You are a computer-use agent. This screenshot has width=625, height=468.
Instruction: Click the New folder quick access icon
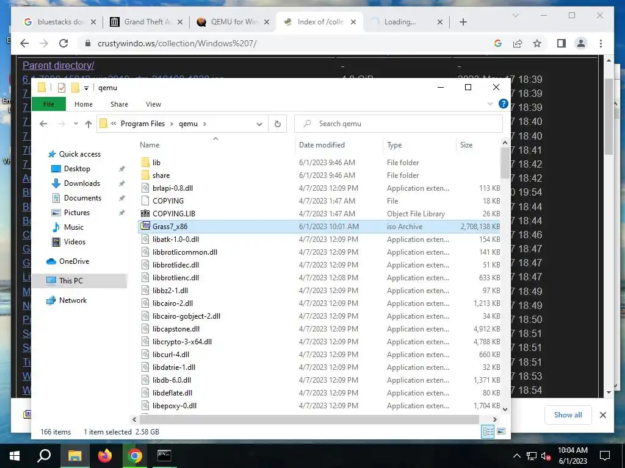75,88
